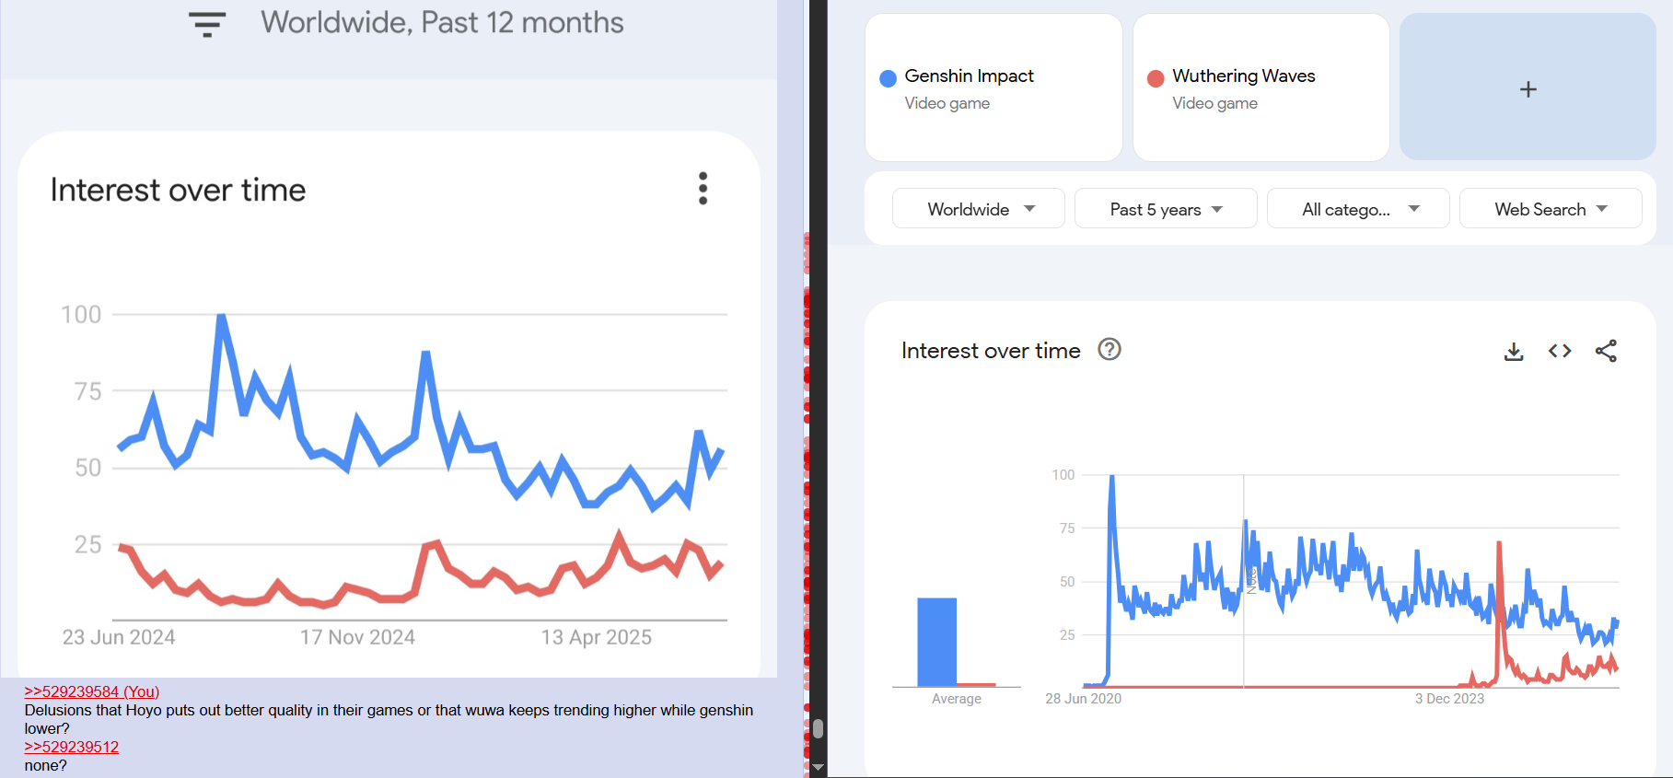Click the 13 Apr 2025 axis label
The height and width of the screenshot is (778, 1673).
pyautogui.click(x=596, y=637)
